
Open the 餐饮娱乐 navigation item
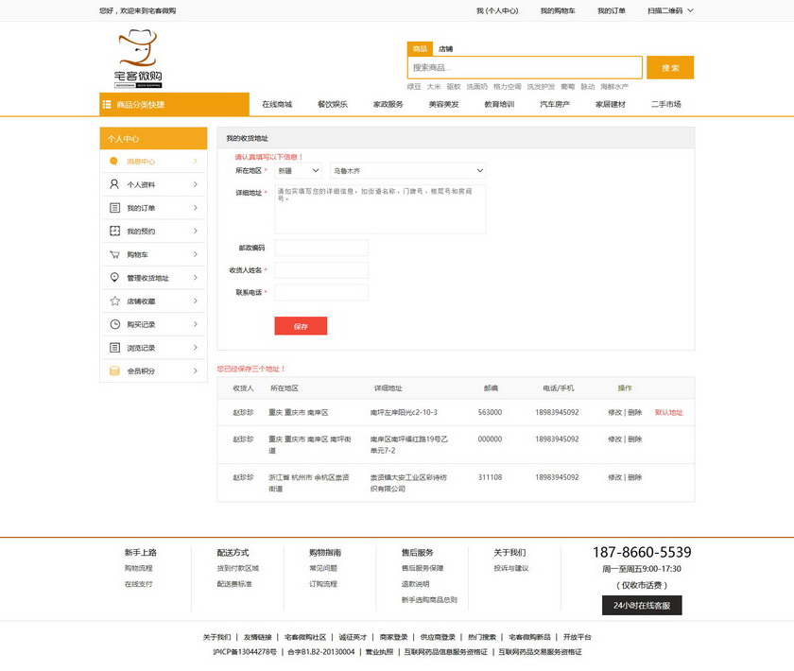point(333,104)
